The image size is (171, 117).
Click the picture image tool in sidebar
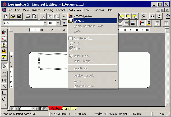pos(4,57)
